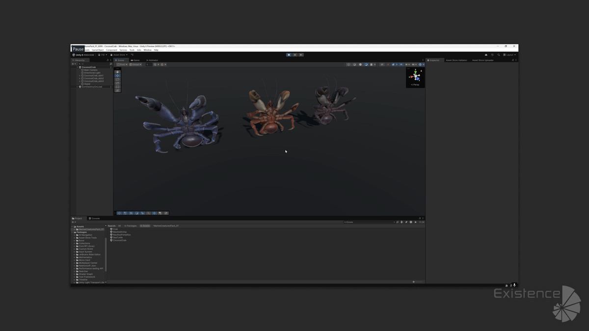Select the Move tool in scene toolbar

tap(117, 76)
